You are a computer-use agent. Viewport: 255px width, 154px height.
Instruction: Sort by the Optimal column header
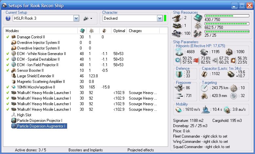119,31
